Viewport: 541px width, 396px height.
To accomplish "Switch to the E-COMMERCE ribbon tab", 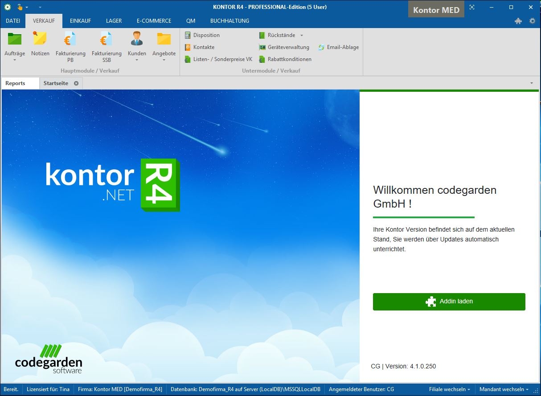I will pyautogui.click(x=154, y=21).
